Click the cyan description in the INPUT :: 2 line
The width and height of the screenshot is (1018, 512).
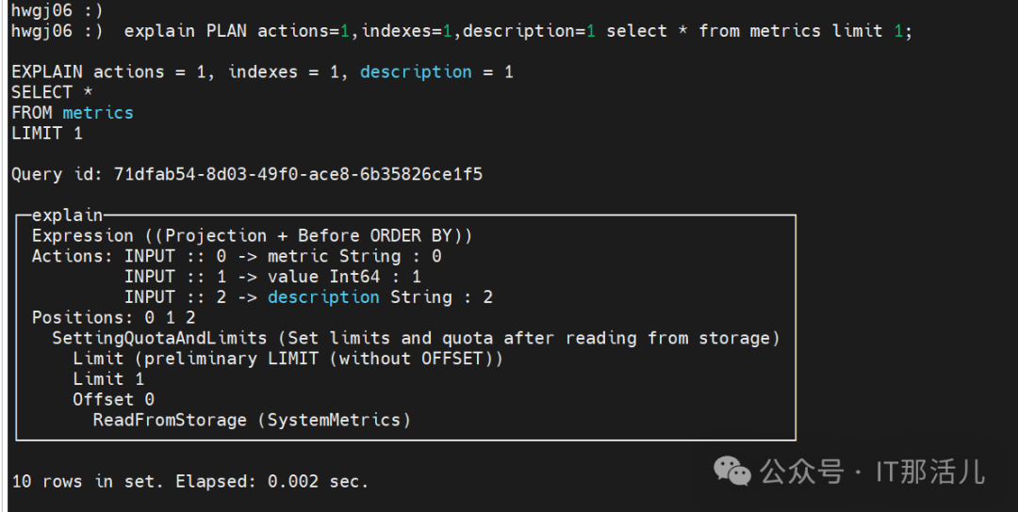coord(323,297)
